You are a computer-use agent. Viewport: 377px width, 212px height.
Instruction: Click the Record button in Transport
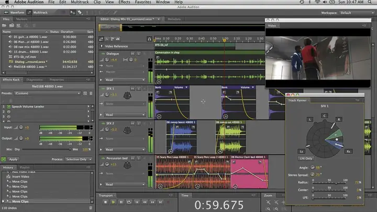(x=168, y=202)
